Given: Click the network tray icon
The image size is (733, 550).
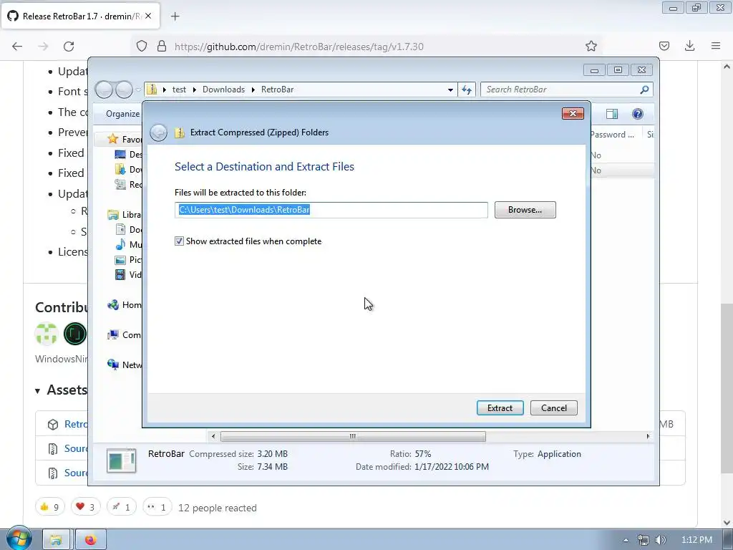Looking at the screenshot, I should (x=644, y=540).
